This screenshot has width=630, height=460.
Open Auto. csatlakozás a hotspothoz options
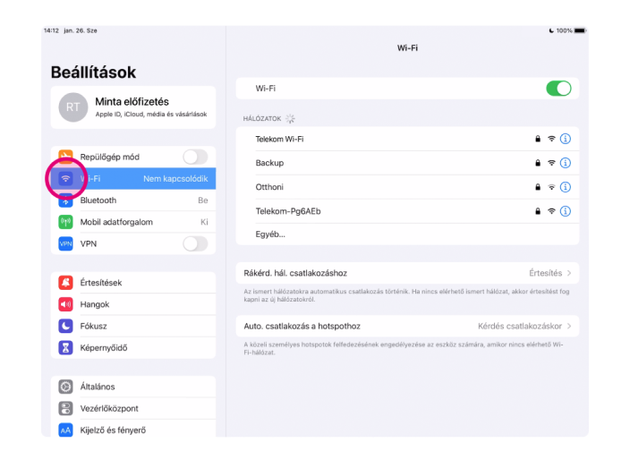click(407, 327)
